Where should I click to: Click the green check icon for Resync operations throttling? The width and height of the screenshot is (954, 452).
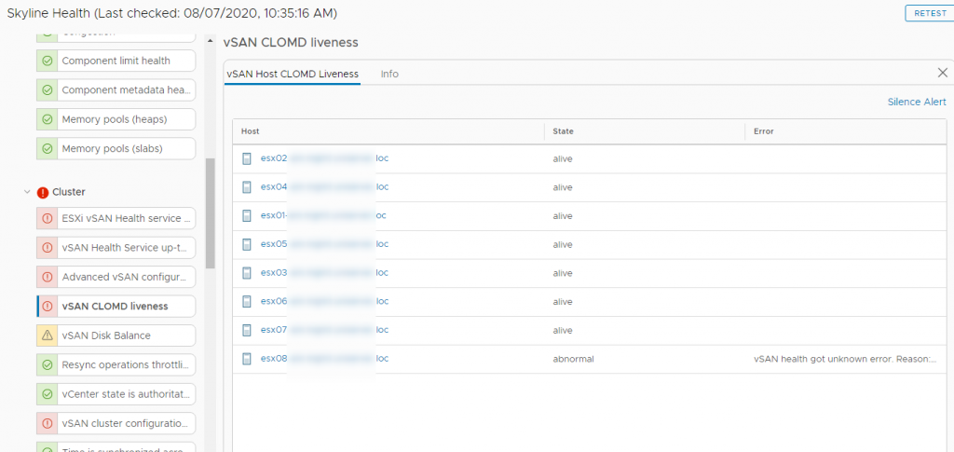click(x=47, y=365)
